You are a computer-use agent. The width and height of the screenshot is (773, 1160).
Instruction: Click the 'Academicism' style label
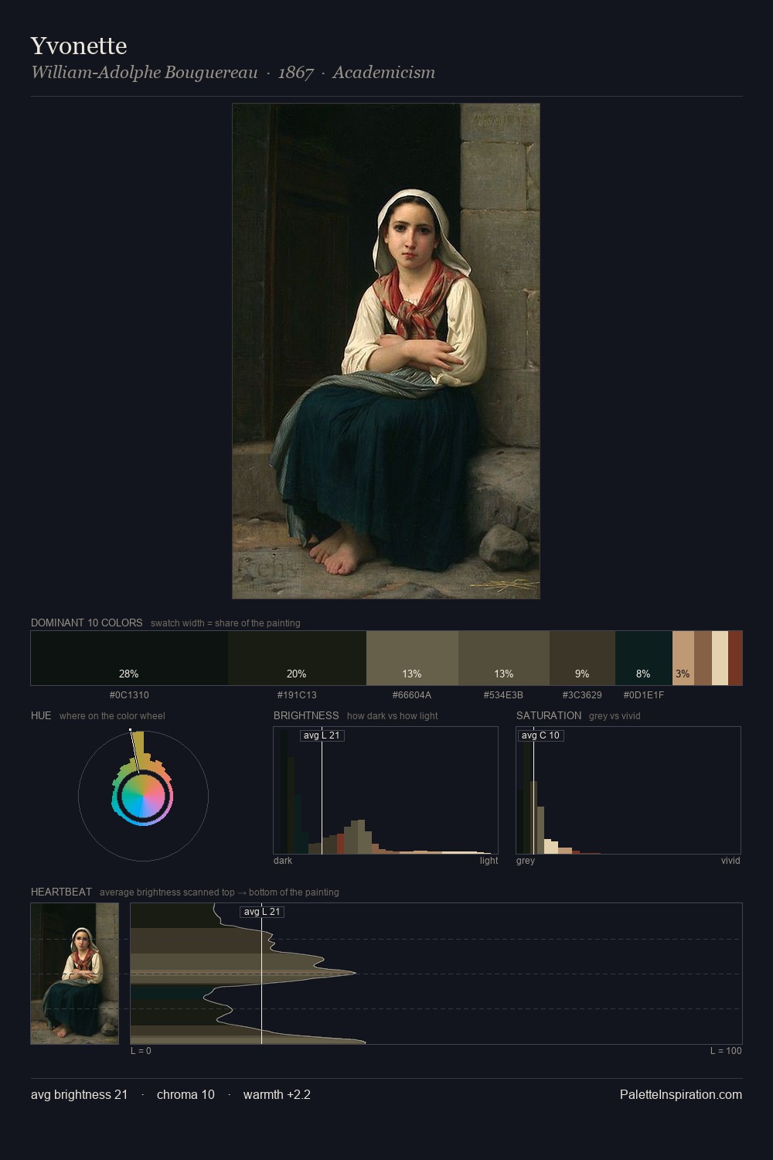pyautogui.click(x=383, y=73)
